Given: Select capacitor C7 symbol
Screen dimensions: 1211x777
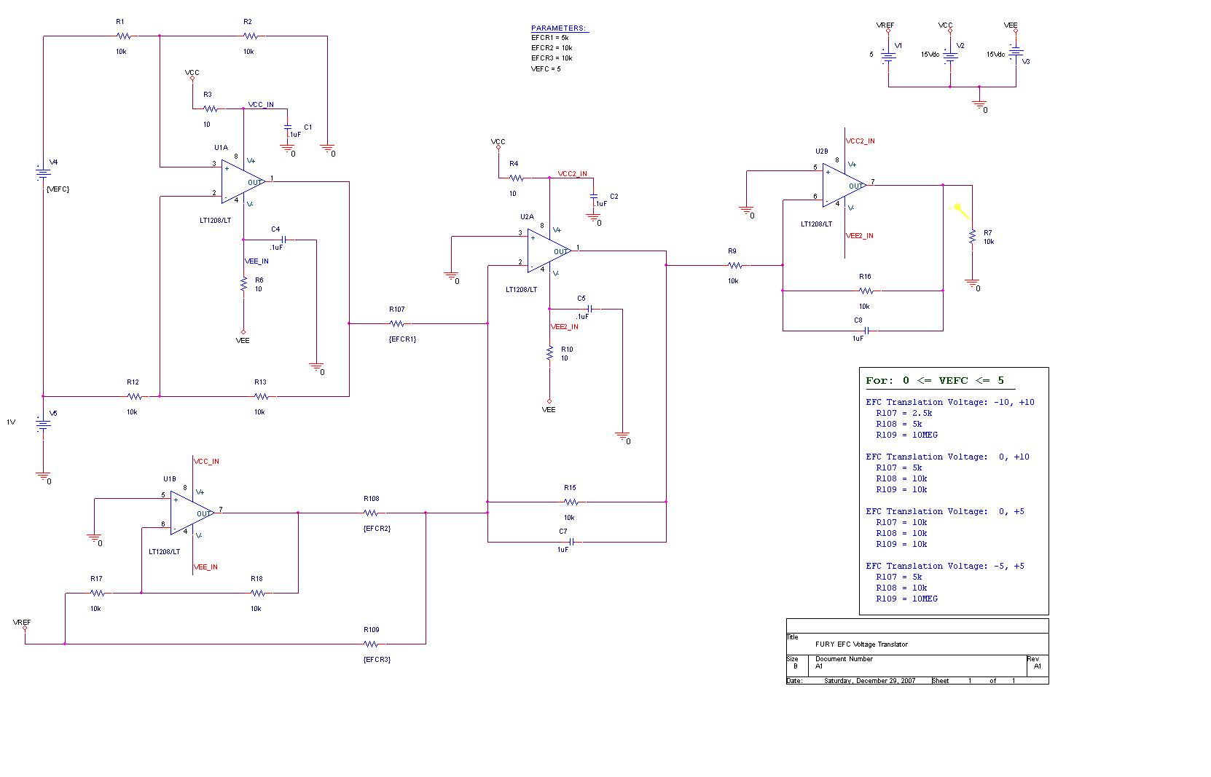Looking at the screenshot, I should coord(572,542).
